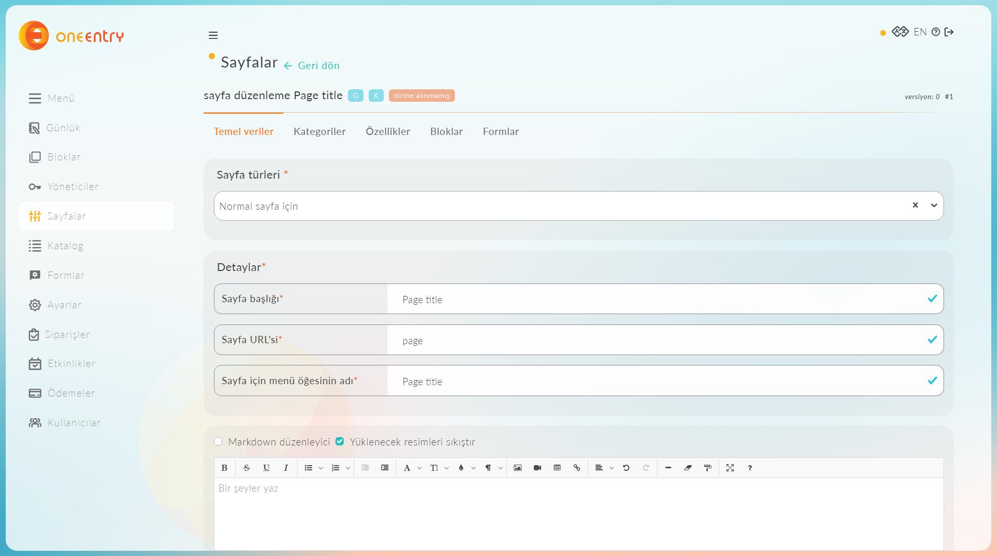
Task: Insert a horizontal line
Action: (668, 468)
